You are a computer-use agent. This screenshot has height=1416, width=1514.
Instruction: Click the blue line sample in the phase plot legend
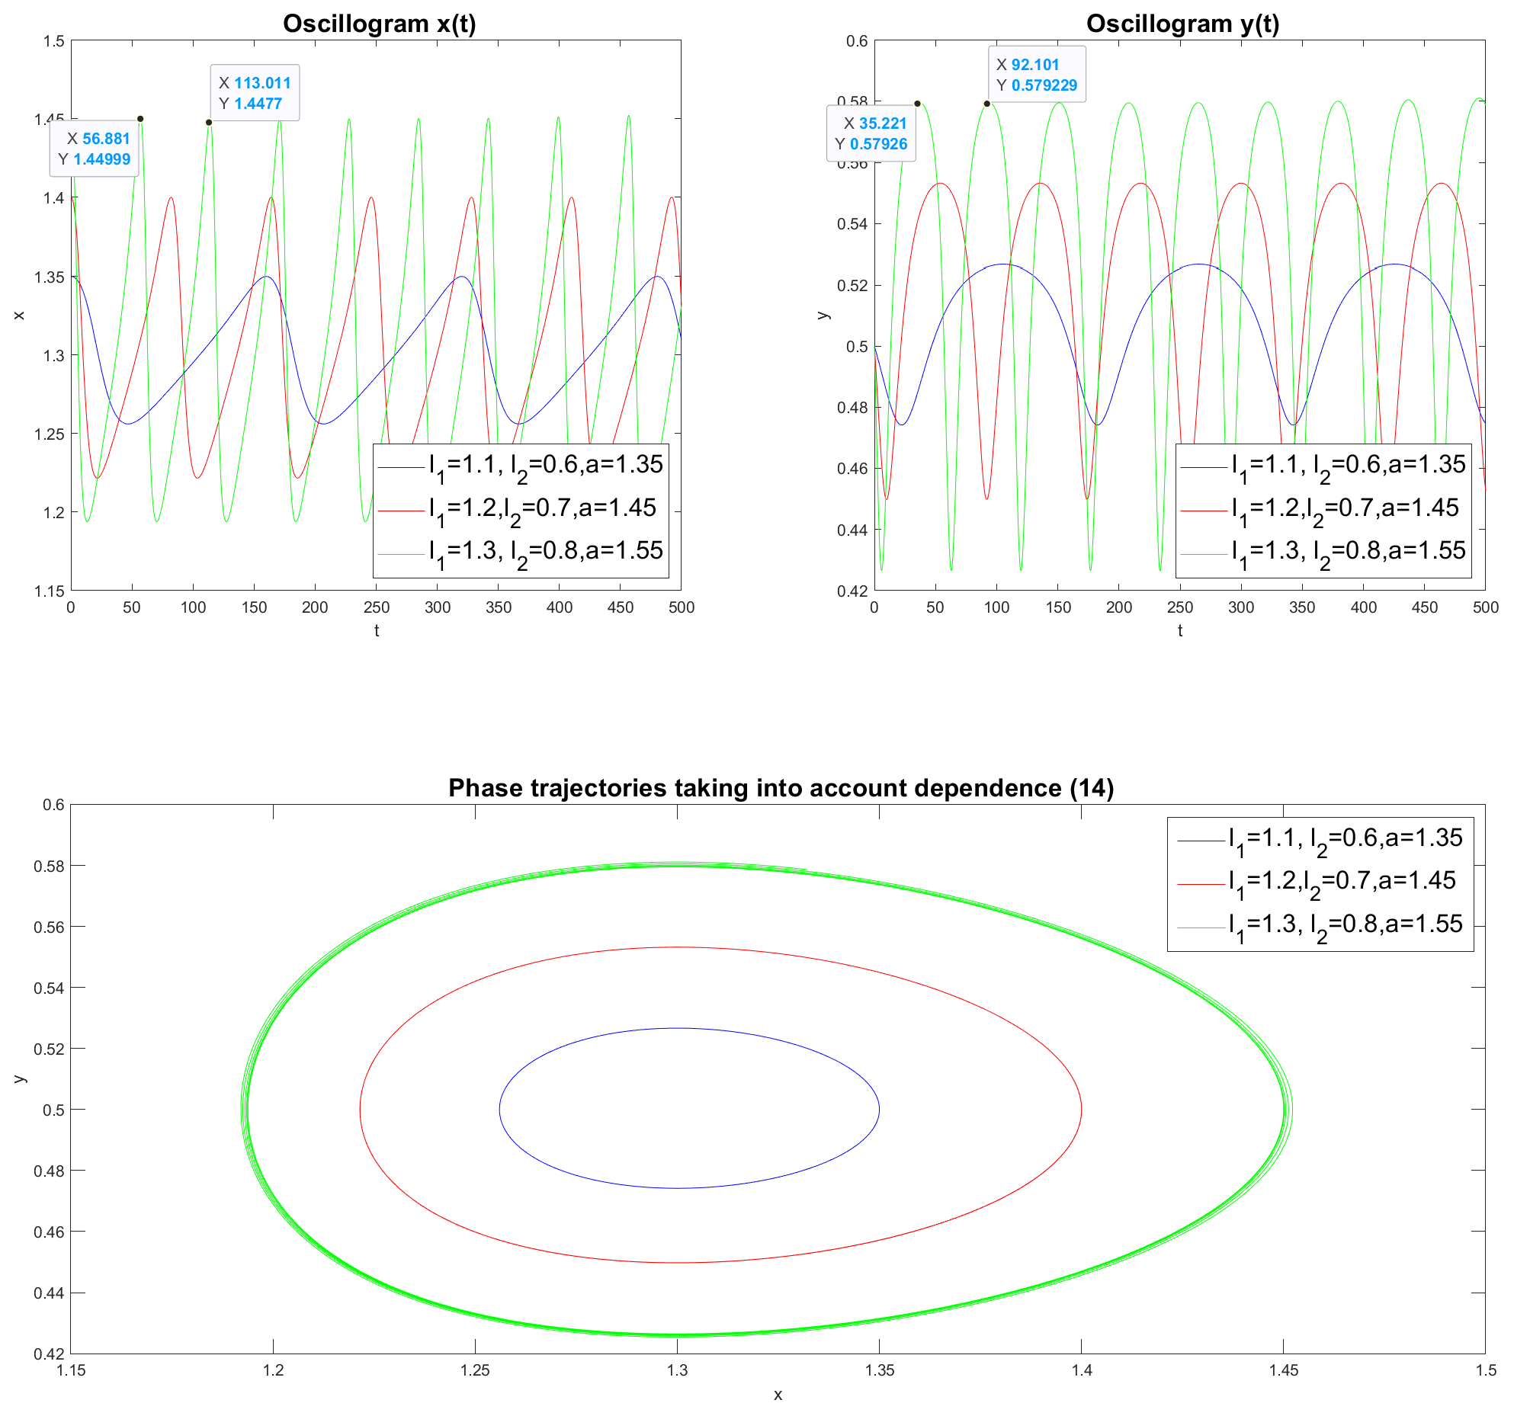[1201, 841]
